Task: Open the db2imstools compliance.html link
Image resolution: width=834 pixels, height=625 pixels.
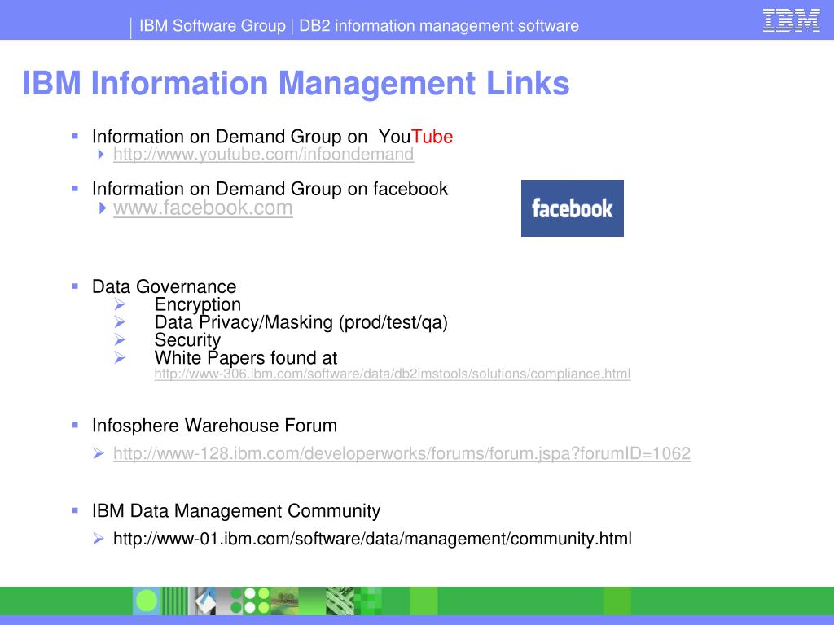Action: click(x=393, y=374)
